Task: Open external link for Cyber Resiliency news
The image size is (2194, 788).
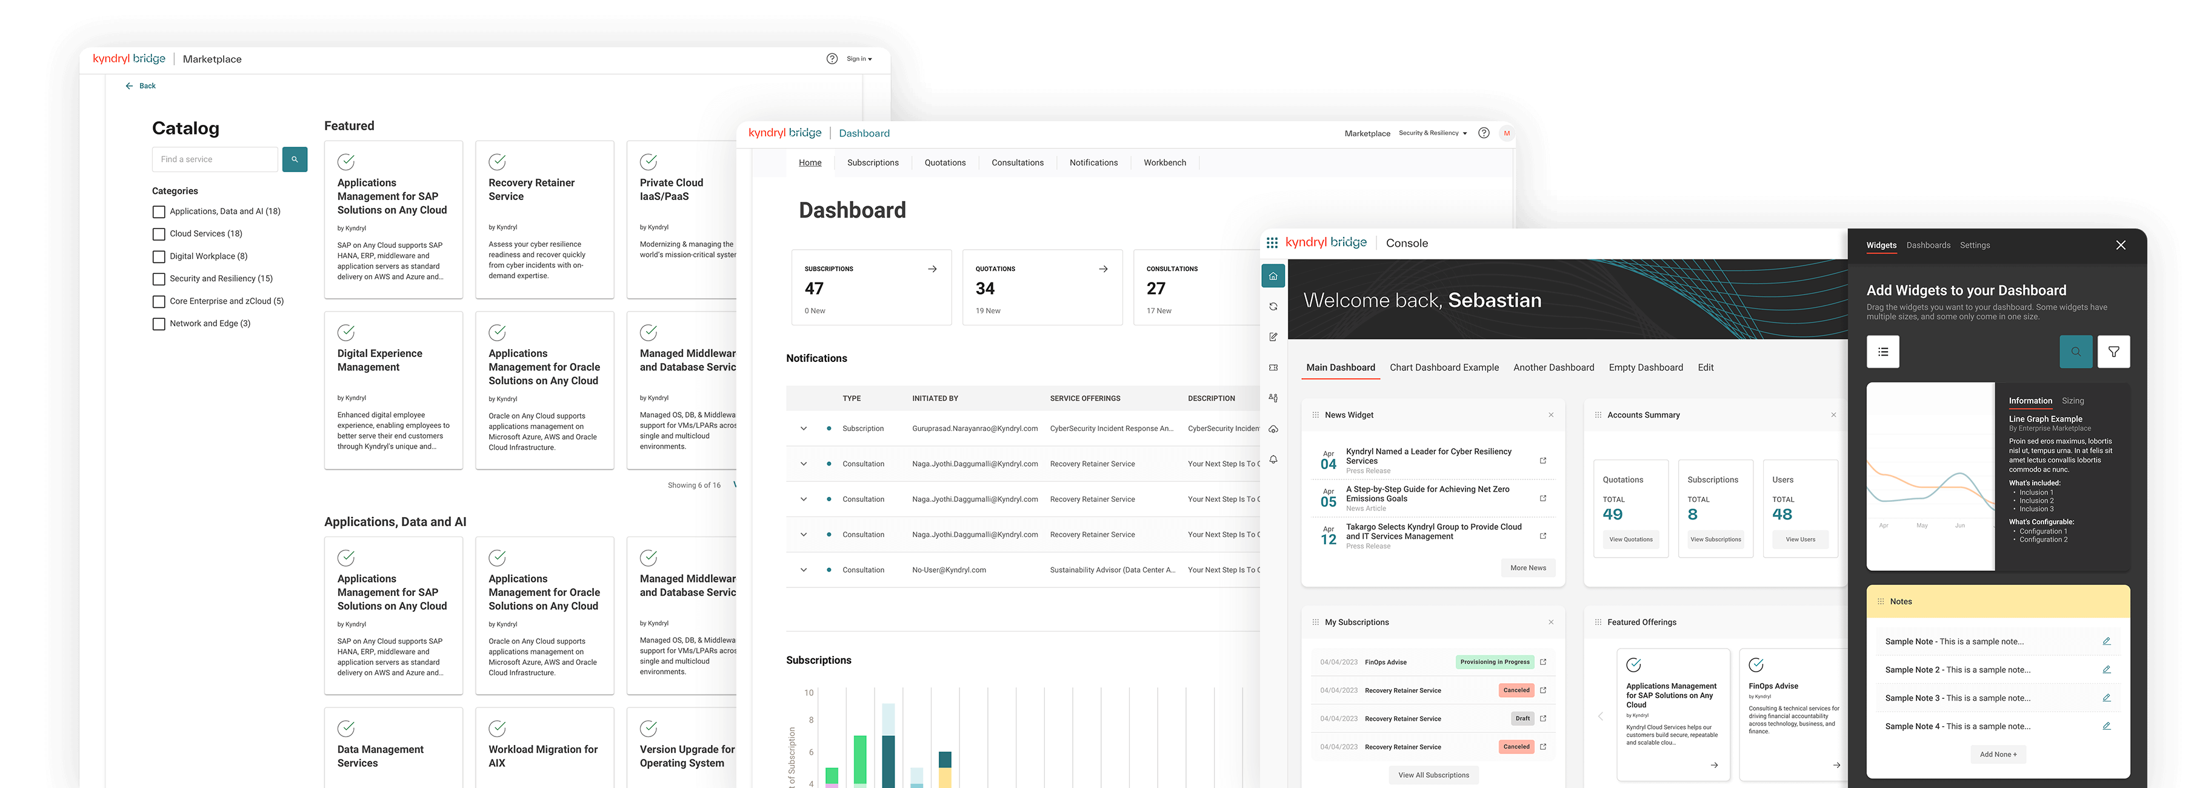Action: tap(1543, 461)
